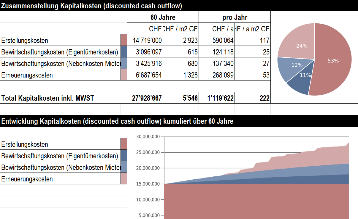Select cell with value 117

(253, 40)
